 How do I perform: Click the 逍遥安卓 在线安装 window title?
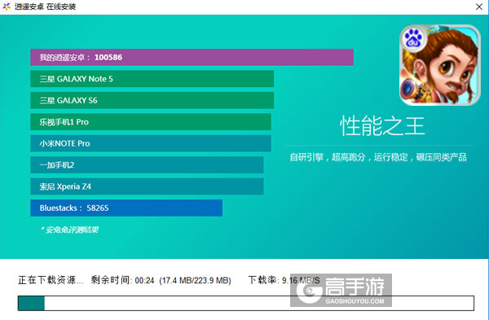[45, 7]
